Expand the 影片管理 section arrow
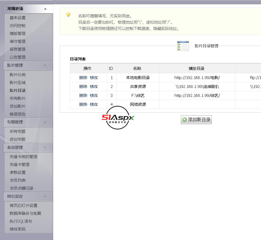 click(45, 66)
